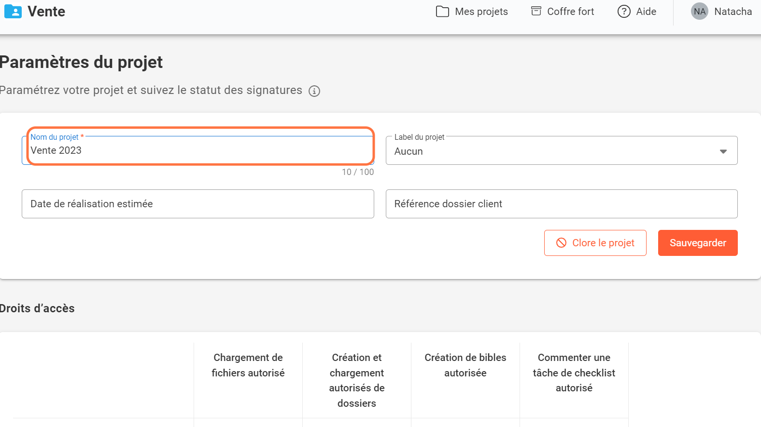Click the blue Vente folder logo icon

click(x=13, y=12)
